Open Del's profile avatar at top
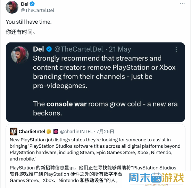Screen dimensions: 191x188 [x=12, y=7]
